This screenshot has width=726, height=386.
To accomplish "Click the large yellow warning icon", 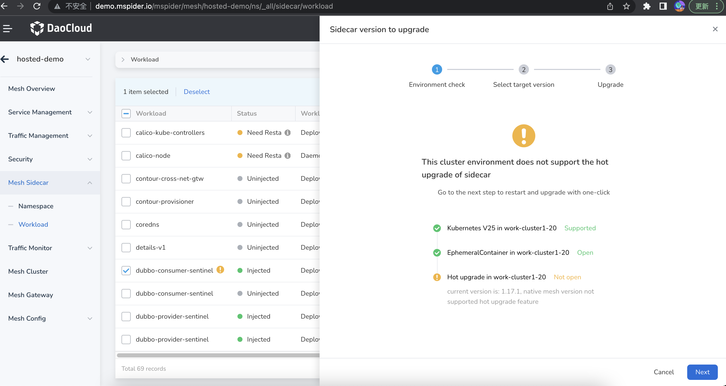I will [x=524, y=136].
